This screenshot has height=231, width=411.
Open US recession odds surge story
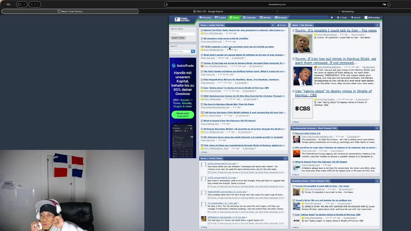click(226, 38)
